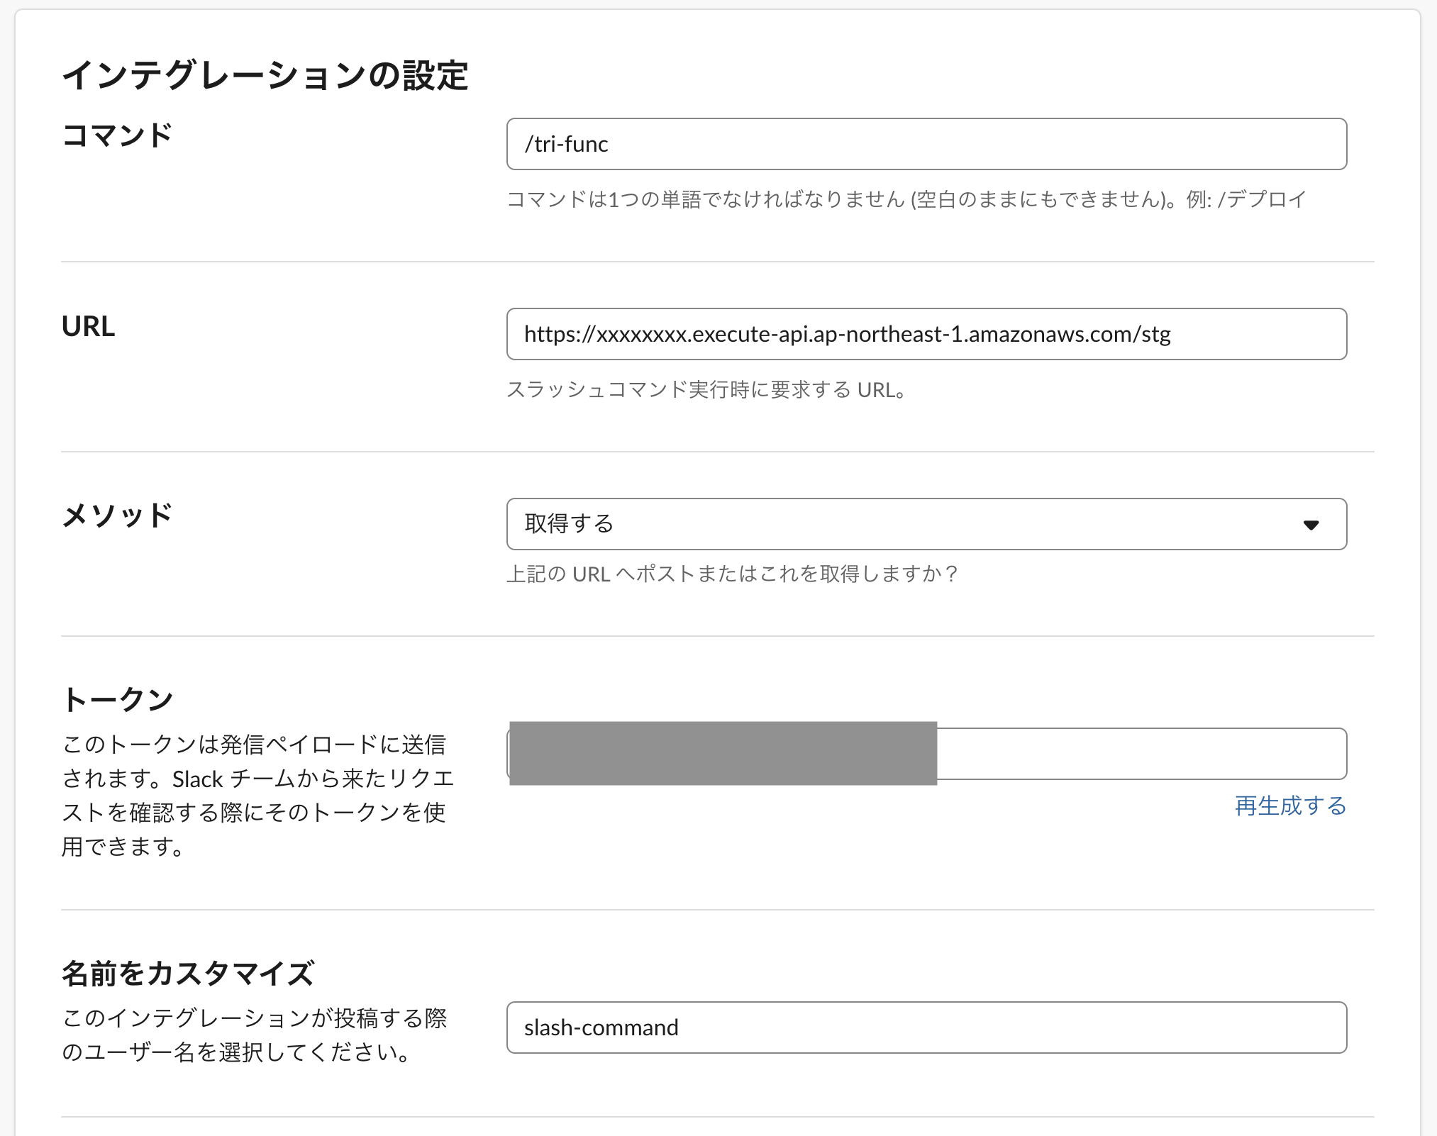Click the URL field label
Image resolution: width=1437 pixels, height=1136 pixels.
click(x=87, y=327)
